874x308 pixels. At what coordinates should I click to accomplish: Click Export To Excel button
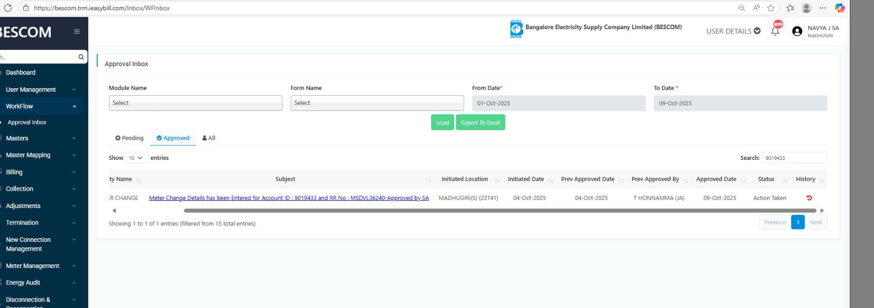[x=481, y=122]
